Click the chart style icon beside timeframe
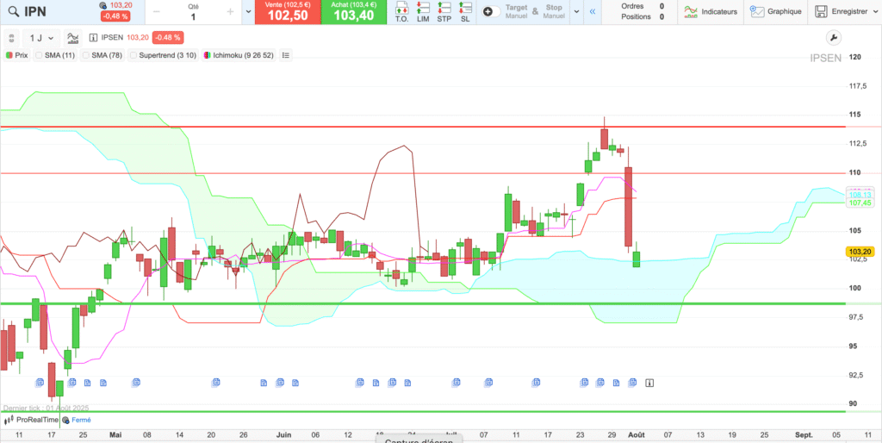This screenshot has height=443, width=882. [x=72, y=38]
